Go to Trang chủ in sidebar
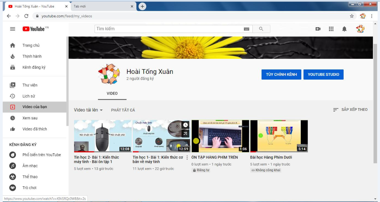Screen dimensions: 380x202 point(34,45)
